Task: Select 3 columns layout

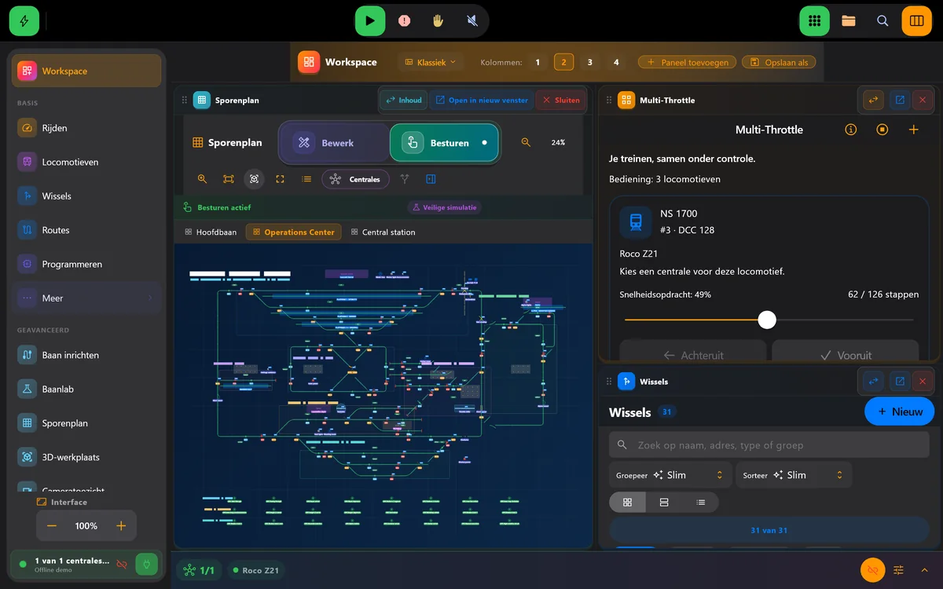Action: tap(590, 62)
